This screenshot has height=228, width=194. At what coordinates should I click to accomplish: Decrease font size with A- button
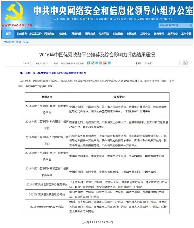pyautogui.click(x=180, y=63)
